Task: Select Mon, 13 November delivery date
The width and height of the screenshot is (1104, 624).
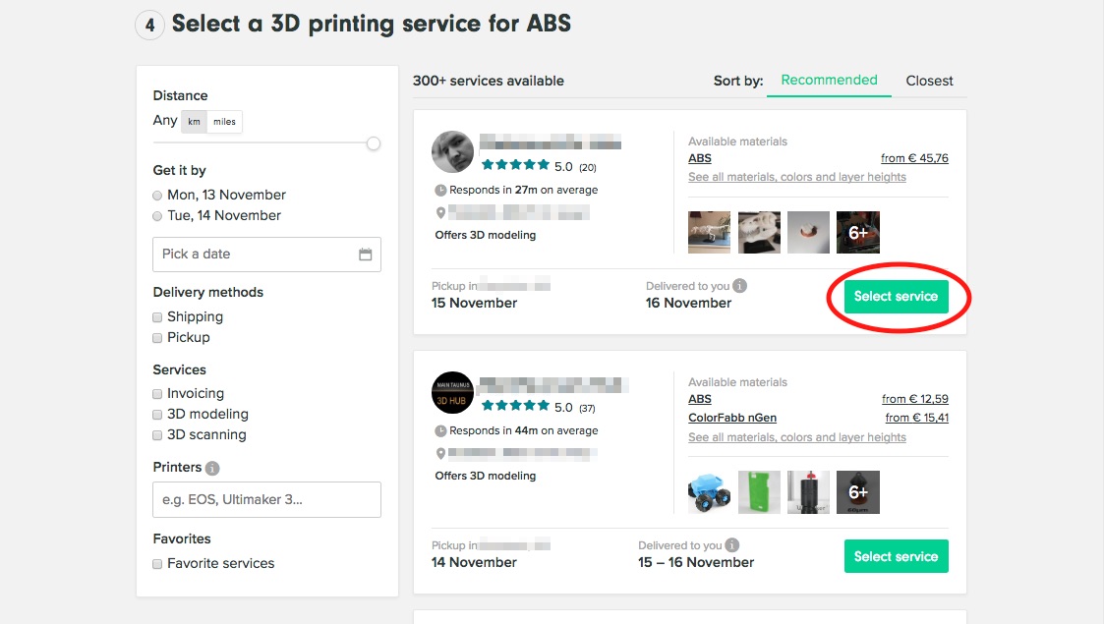Action: tap(158, 196)
